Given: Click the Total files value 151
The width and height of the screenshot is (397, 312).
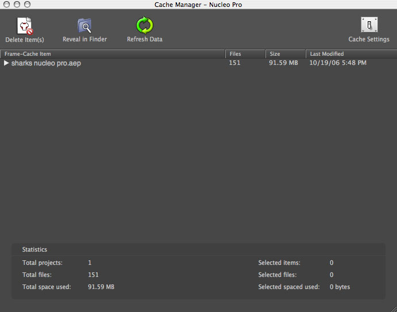Looking at the screenshot, I should pyautogui.click(x=93, y=275).
